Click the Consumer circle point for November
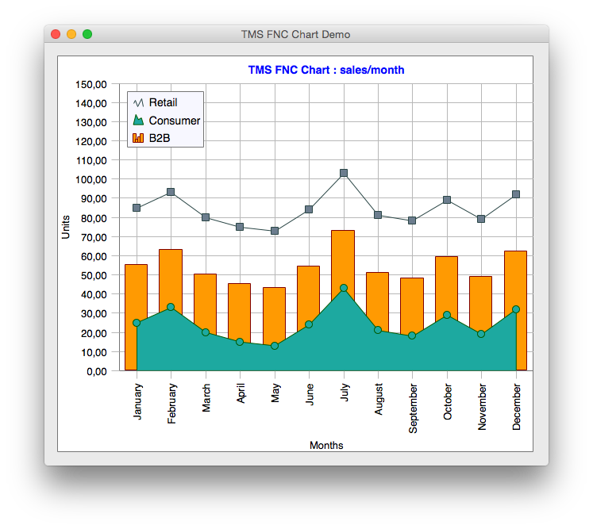Screen dimensions: 593x529 [481, 334]
